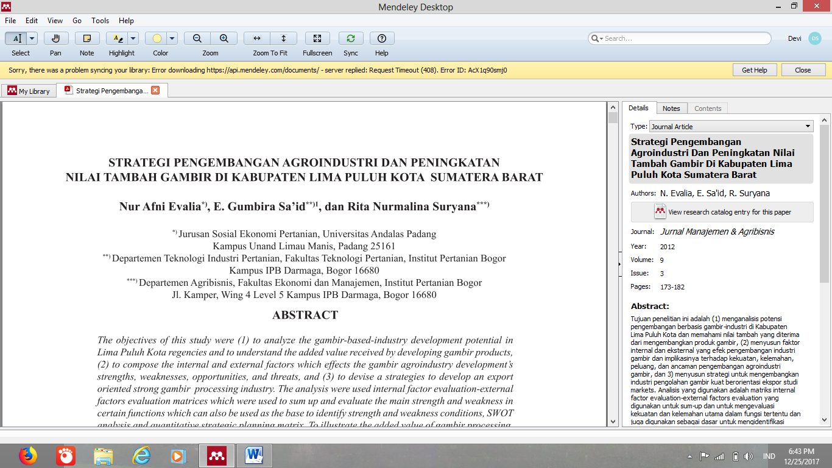832x468 pixels.
Task: Open the Color picker dropdown arrow
Action: click(x=172, y=38)
